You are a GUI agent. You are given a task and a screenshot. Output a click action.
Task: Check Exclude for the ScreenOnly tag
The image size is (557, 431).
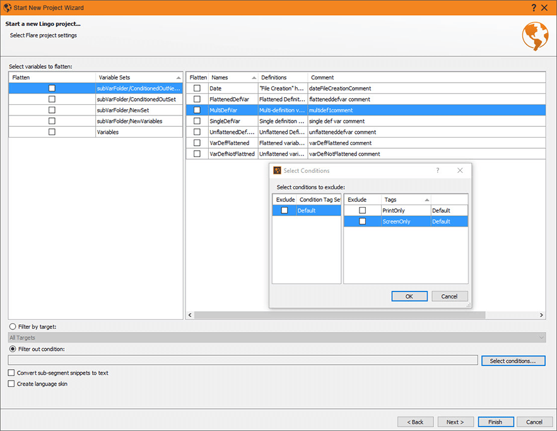(362, 221)
